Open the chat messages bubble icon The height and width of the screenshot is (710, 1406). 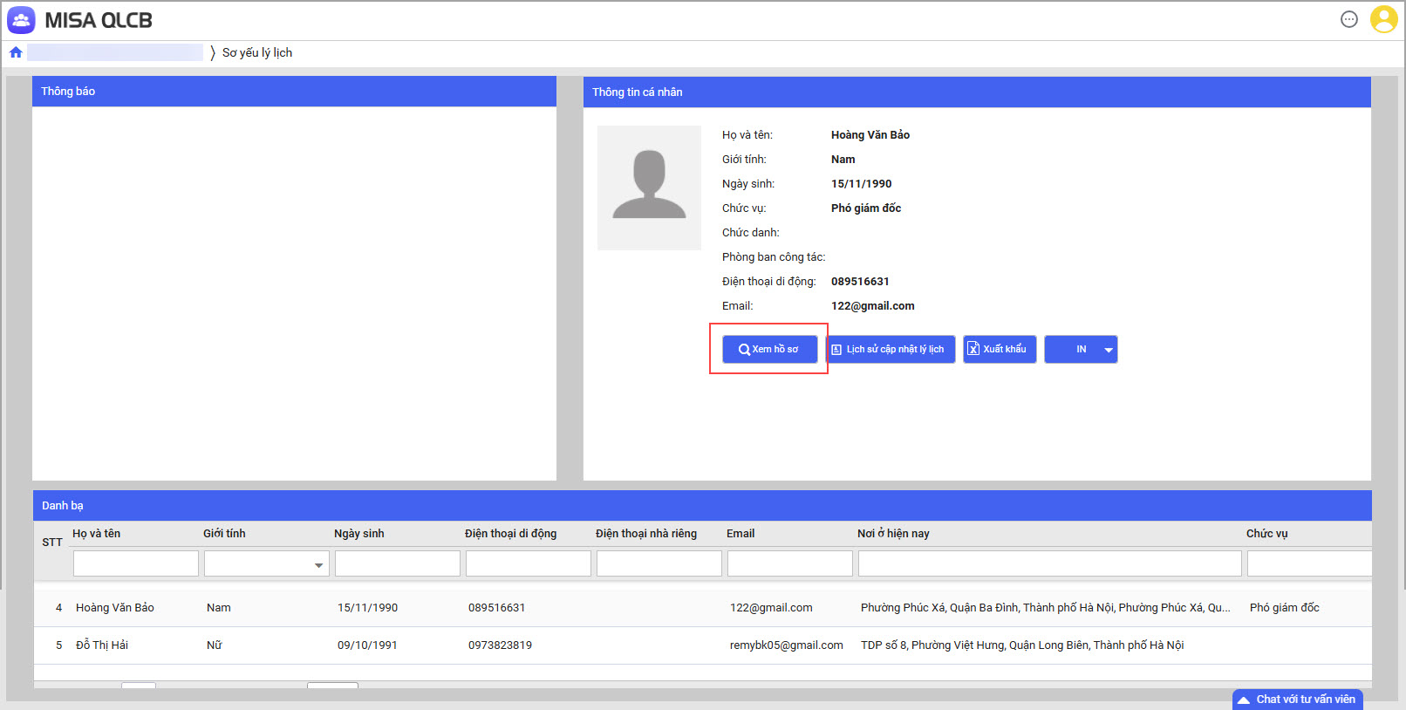[x=1348, y=19]
